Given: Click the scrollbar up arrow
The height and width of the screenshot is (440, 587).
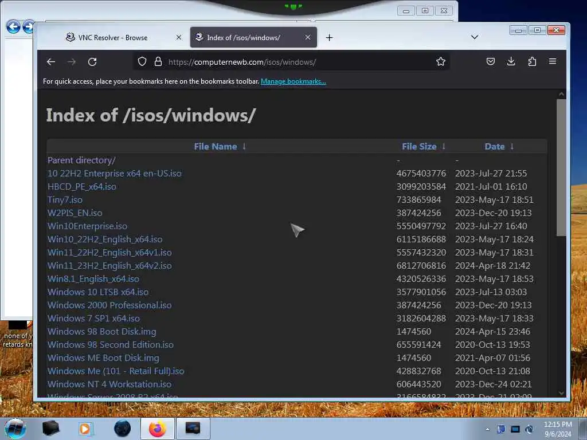Looking at the screenshot, I should pos(561,95).
